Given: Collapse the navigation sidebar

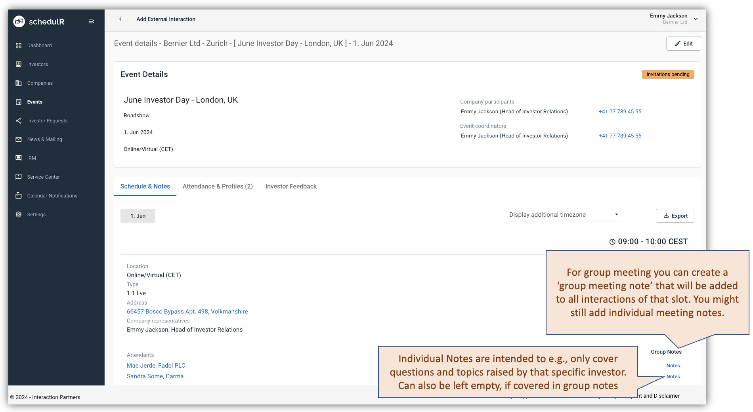Looking at the screenshot, I should click(x=91, y=21).
